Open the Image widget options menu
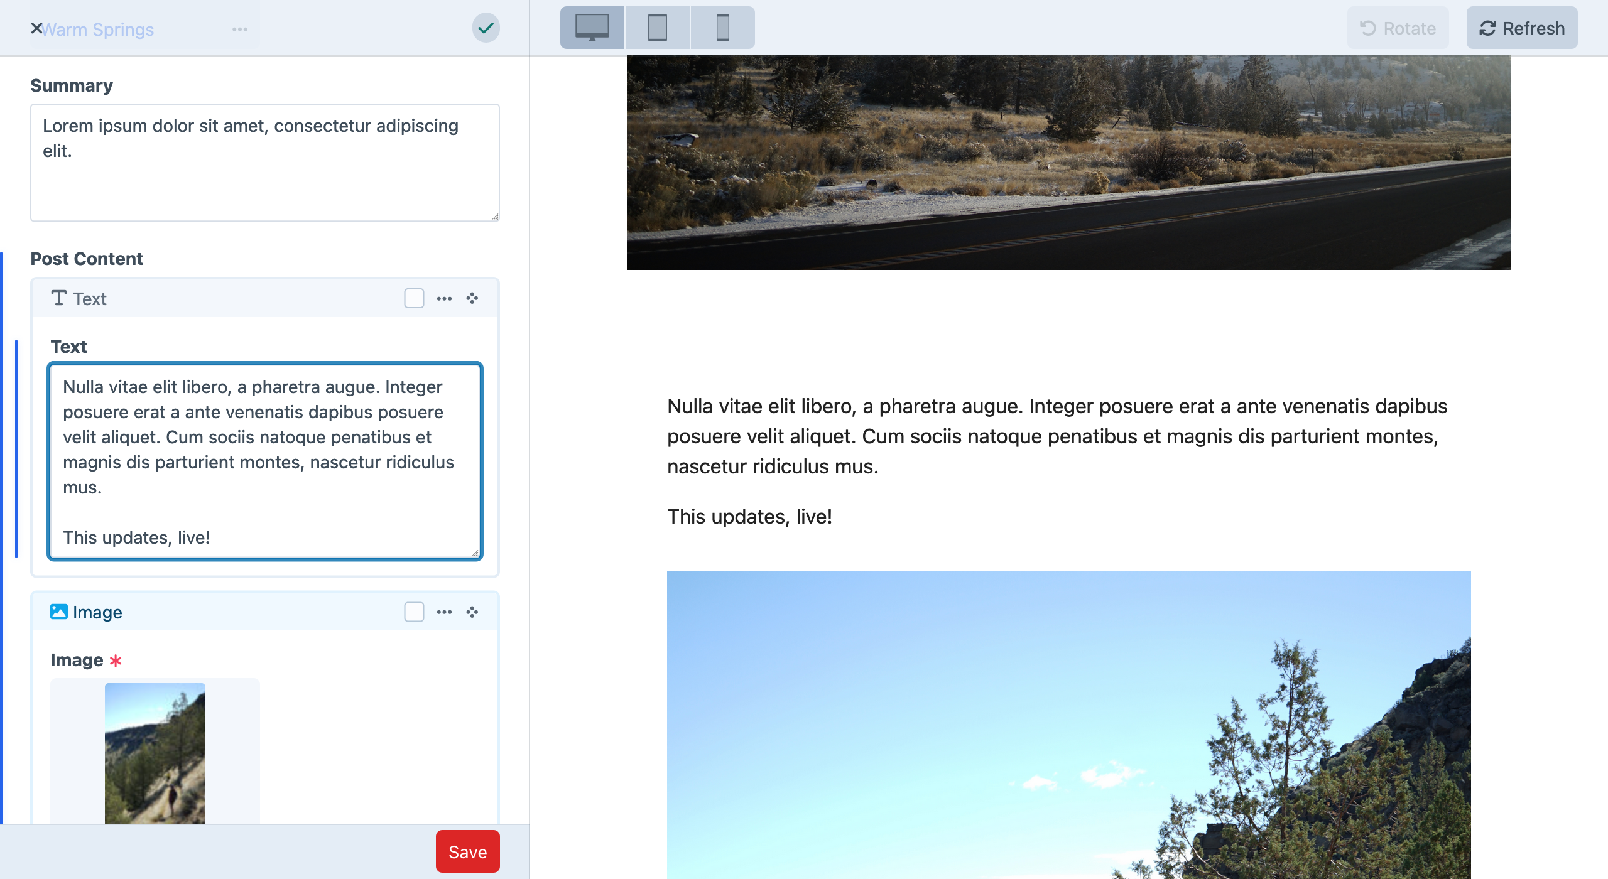The width and height of the screenshot is (1608, 879). [445, 611]
